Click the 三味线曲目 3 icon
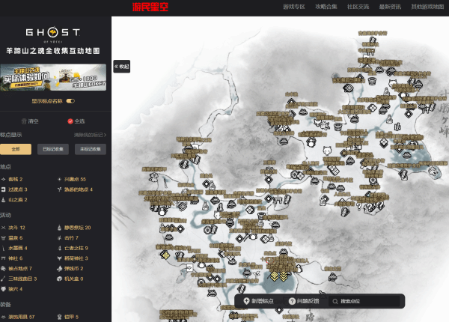This screenshot has height=322, width=449. (4, 279)
